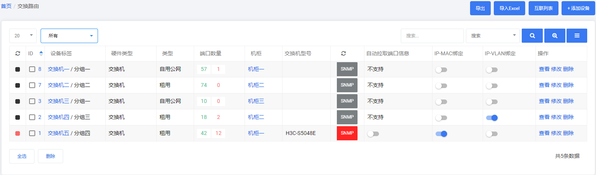
Task: Turn off IP-MAC绑定 for 交换机五
Action: pyautogui.click(x=441, y=134)
